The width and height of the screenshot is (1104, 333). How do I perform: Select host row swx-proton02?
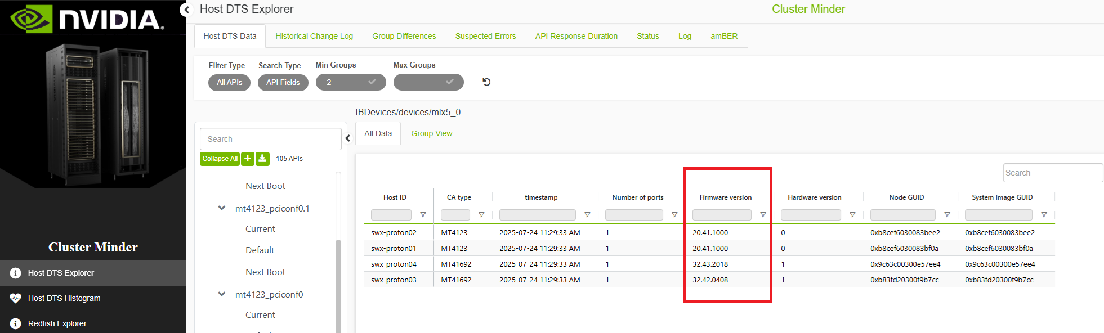(x=709, y=232)
